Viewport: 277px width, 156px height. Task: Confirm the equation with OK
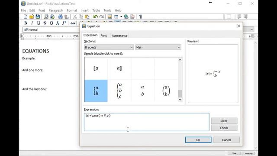coord(198,140)
